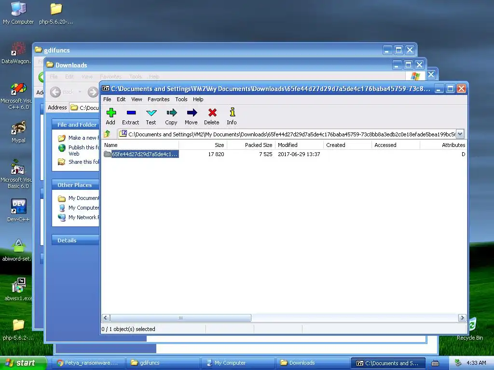
Task: Click horizontal scrollbar left arrow
Action: point(106,318)
